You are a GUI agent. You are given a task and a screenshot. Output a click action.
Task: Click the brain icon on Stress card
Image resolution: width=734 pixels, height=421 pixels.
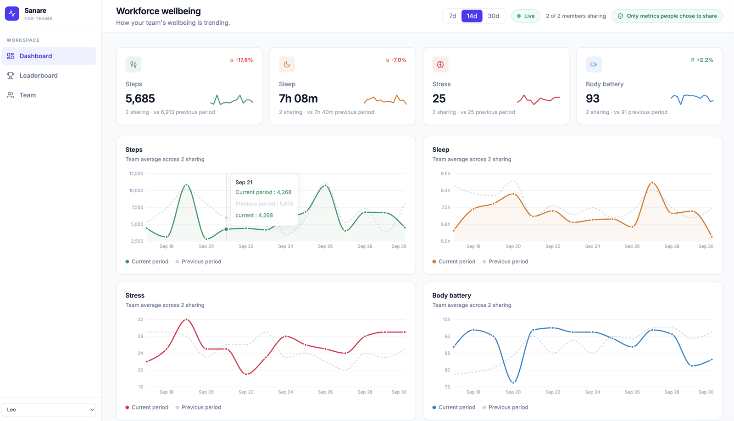[x=440, y=65]
